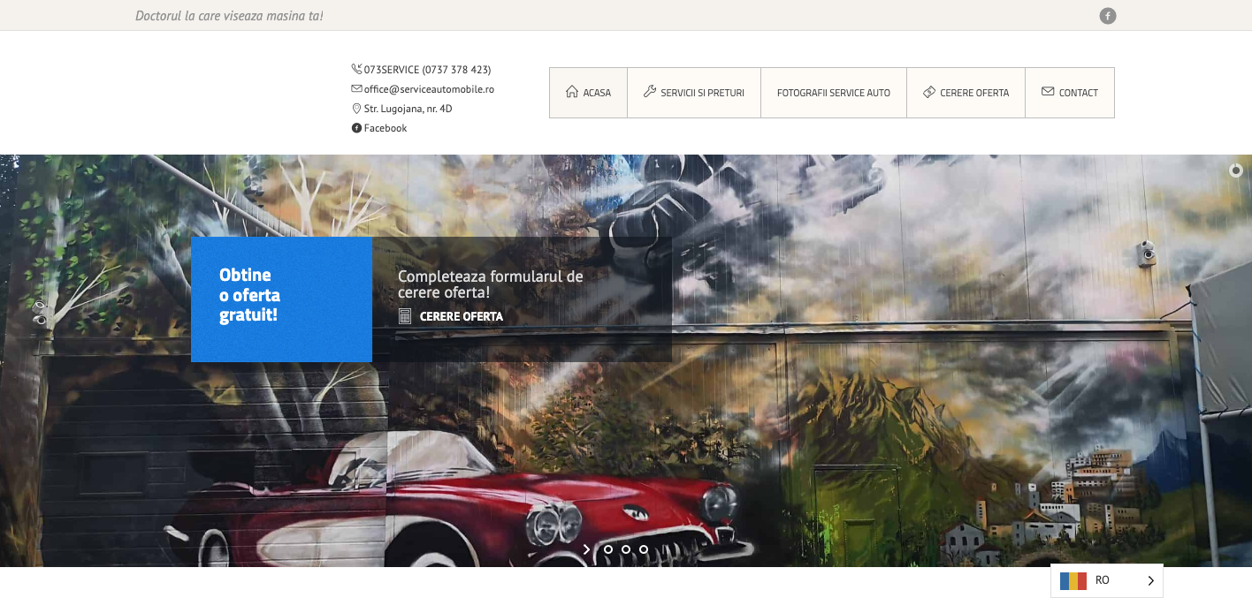Click the small Facebook icon under the address
This screenshot has height=598, width=1252.
pos(357,128)
